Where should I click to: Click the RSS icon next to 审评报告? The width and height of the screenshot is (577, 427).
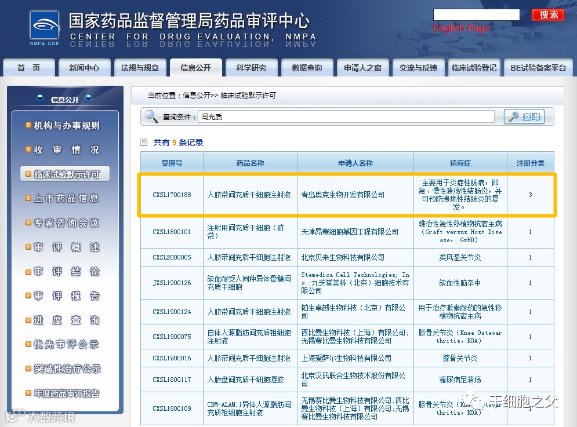[x=28, y=295]
